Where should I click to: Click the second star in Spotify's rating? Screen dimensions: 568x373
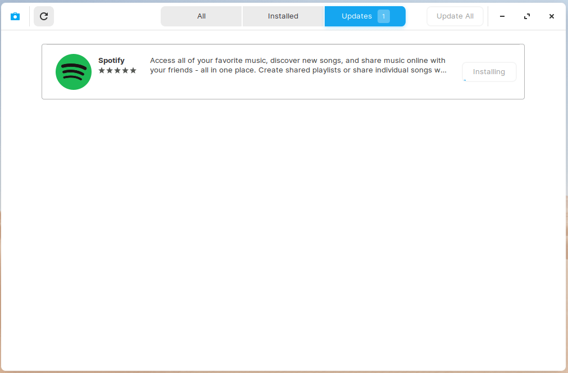click(x=110, y=70)
